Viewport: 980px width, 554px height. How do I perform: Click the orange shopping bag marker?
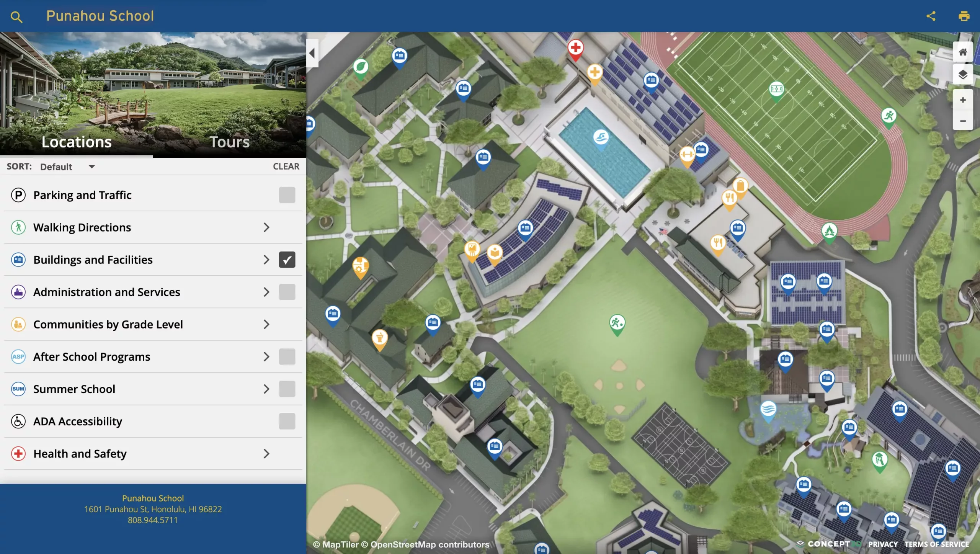pyautogui.click(x=740, y=188)
